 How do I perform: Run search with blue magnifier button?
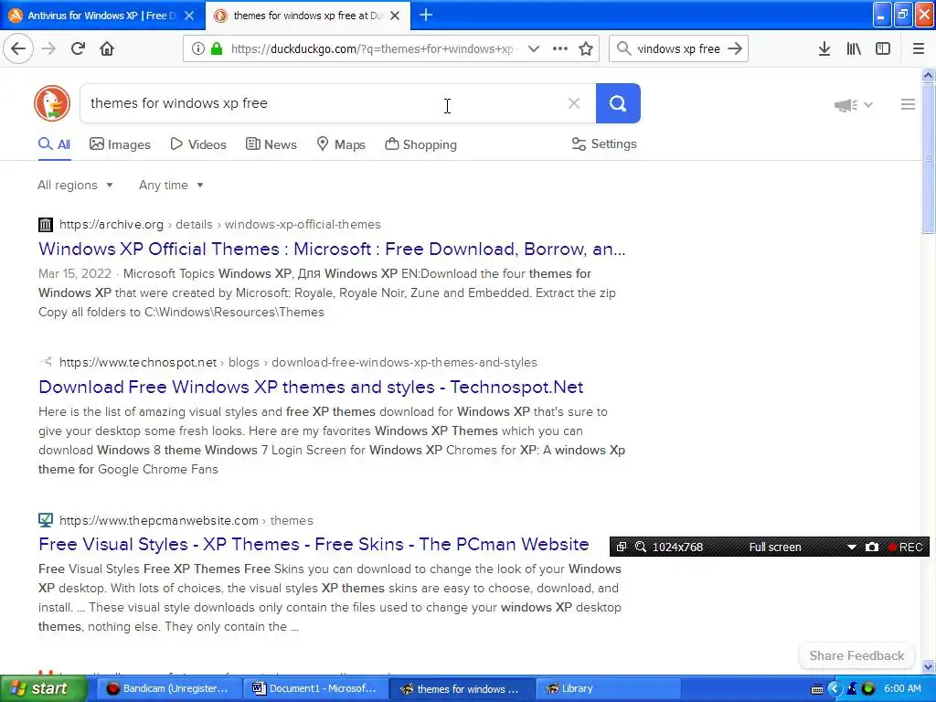tap(618, 103)
